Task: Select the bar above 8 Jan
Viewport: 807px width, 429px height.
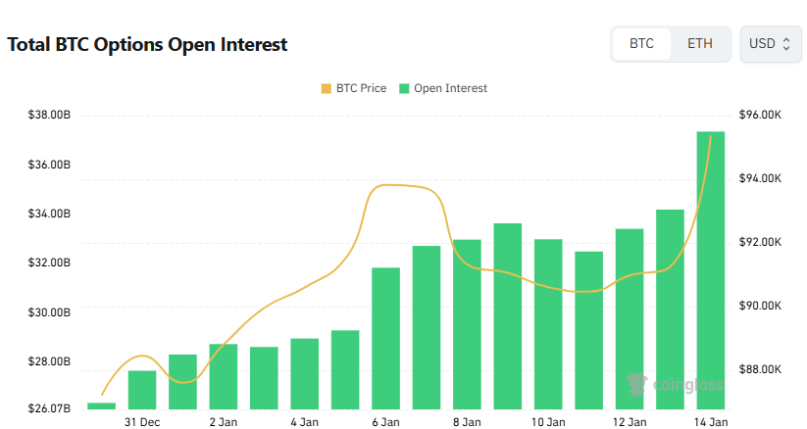Action: (x=467, y=323)
